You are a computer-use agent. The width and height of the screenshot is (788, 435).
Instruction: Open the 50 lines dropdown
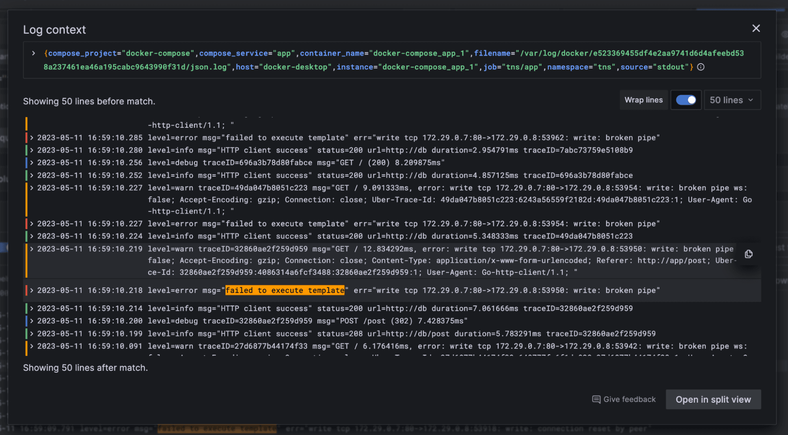click(732, 100)
